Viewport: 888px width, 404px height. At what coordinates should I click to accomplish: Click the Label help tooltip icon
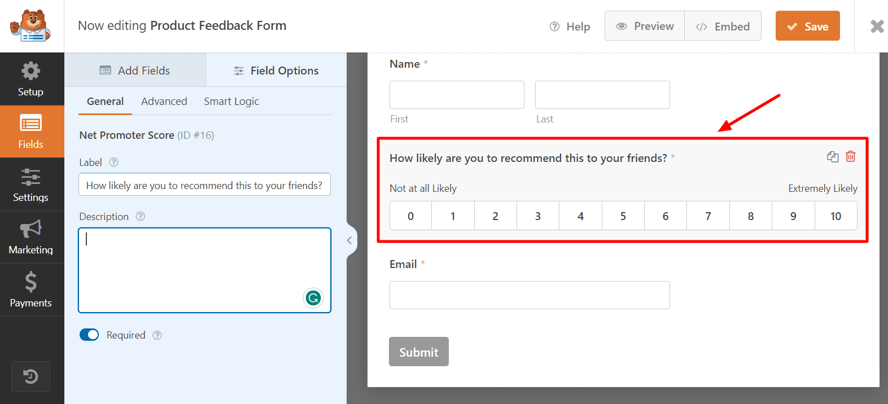pyautogui.click(x=113, y=162)
